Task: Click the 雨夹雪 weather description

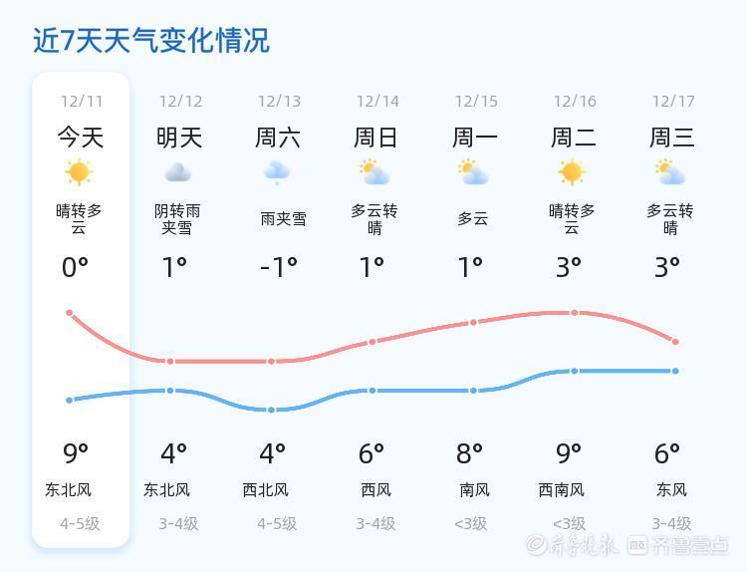Action: (283, 219)
